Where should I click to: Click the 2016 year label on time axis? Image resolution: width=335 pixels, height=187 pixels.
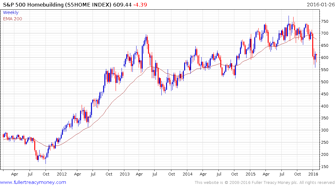point(313,174)
